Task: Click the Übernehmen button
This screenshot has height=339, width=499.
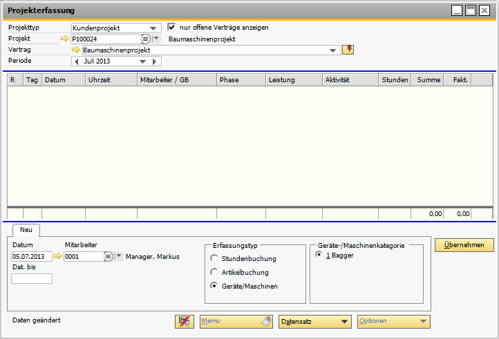Action: point(464,245)
